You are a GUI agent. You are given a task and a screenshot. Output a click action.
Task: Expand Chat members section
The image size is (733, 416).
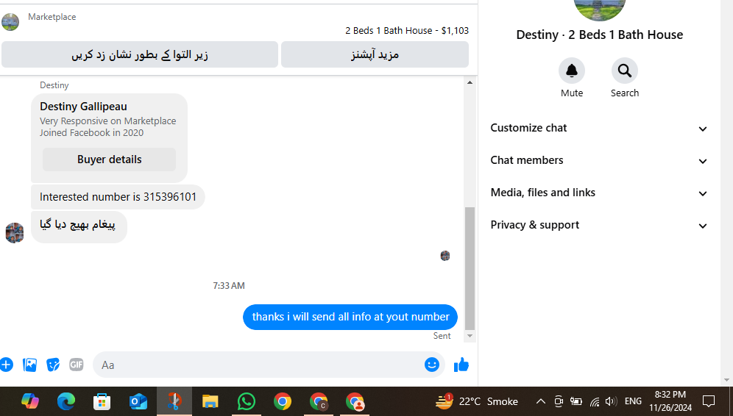[x=598, y=161]
